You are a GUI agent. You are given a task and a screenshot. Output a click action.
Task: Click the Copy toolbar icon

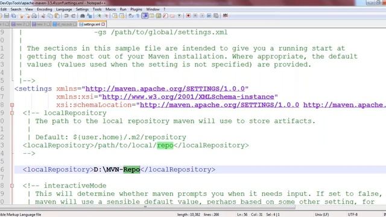[x=50, y=16]
